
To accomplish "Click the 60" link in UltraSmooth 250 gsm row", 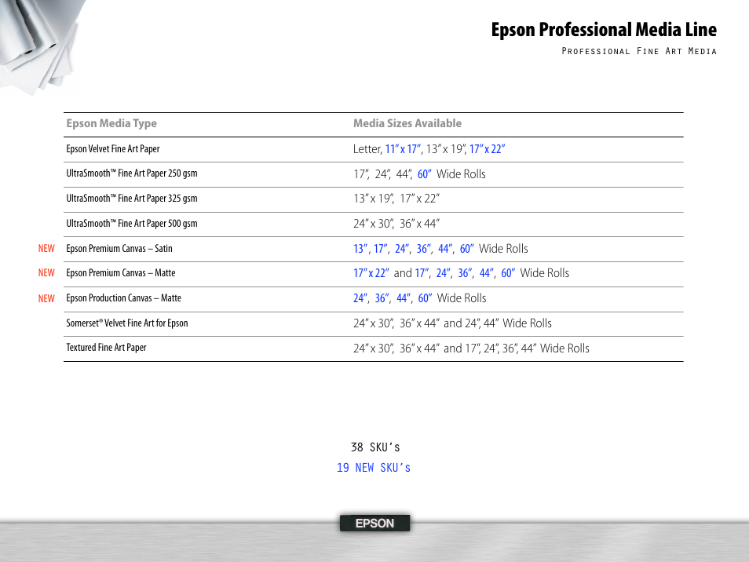I will 424,173.
